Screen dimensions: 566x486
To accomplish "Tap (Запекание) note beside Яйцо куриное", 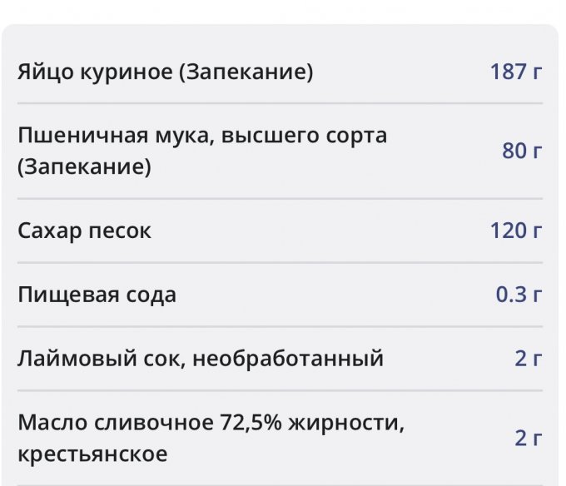I will [x=246, y=72].
